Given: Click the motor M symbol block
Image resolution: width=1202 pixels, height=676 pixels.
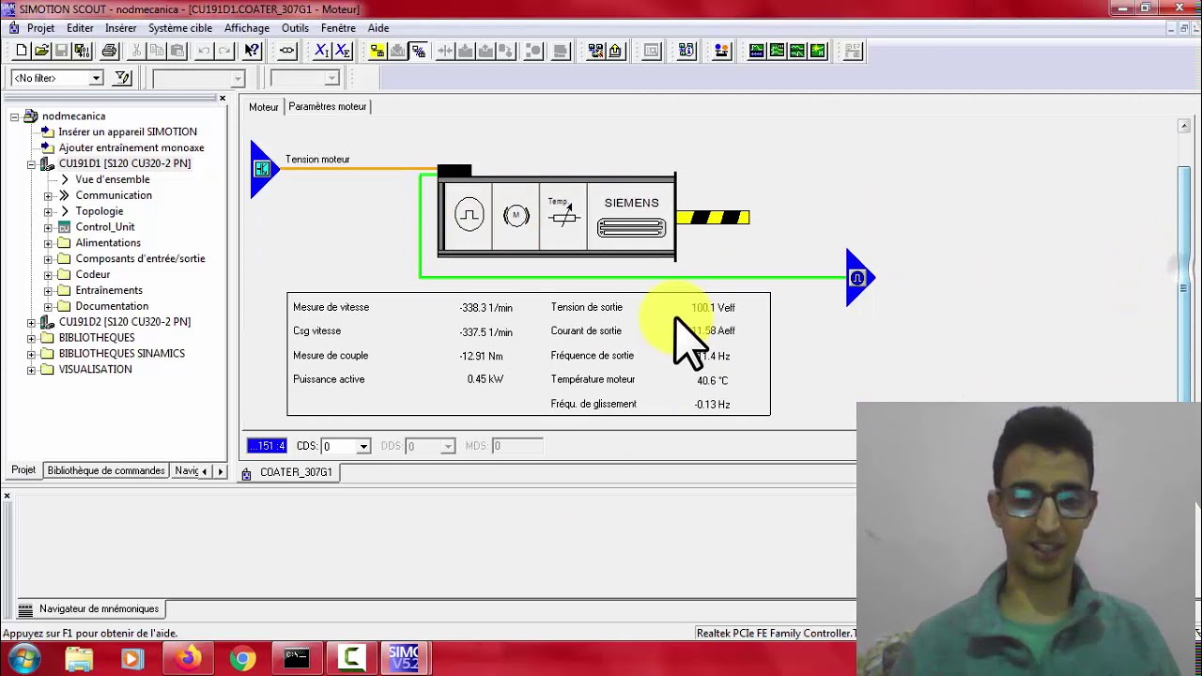Looking at the screenshot, I should 516,216.
